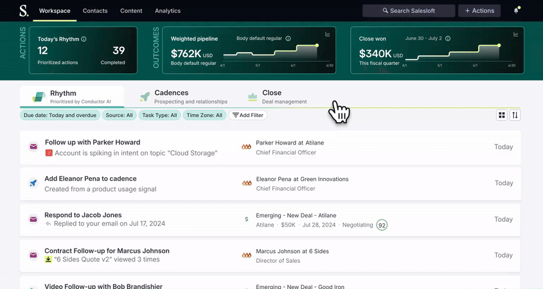Image resolution: width=543 pixels, height=289 pixels.
Task: Click hot flames icon beside Eleanor Pena
Action: (x=247, y=183)
